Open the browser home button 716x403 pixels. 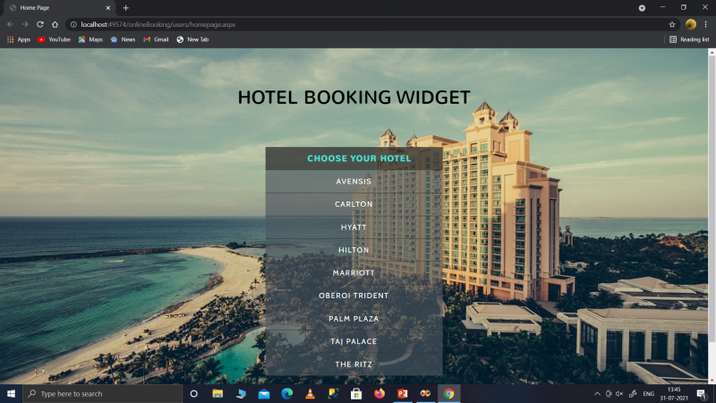pyautogui.click(x=55, y=24)
